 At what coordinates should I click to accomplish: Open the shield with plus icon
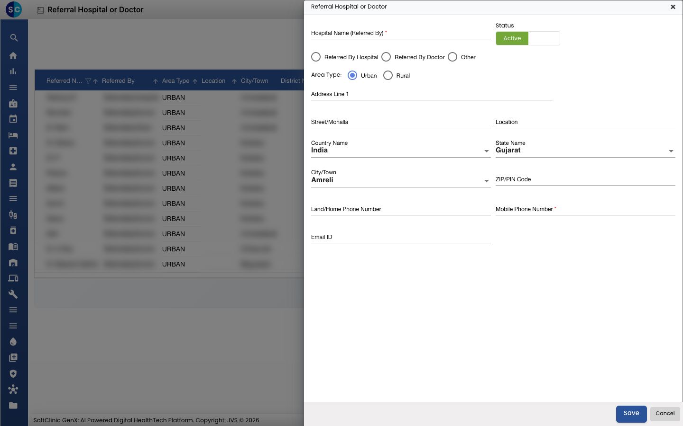pyautogui.click(x=13, y=373)
